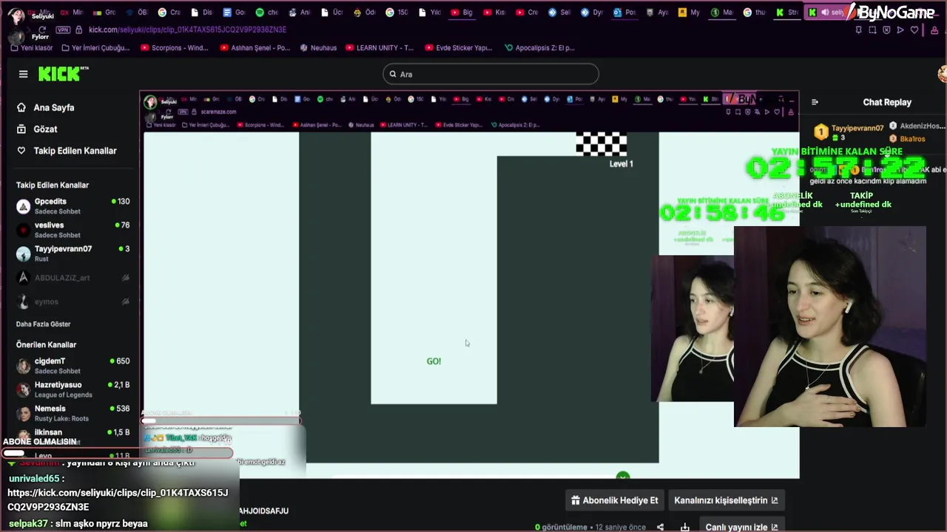The height and width of the screenshot is (532, 947).
Task: Click the clip link in chat overlay
Action: [x=118, y=499]
